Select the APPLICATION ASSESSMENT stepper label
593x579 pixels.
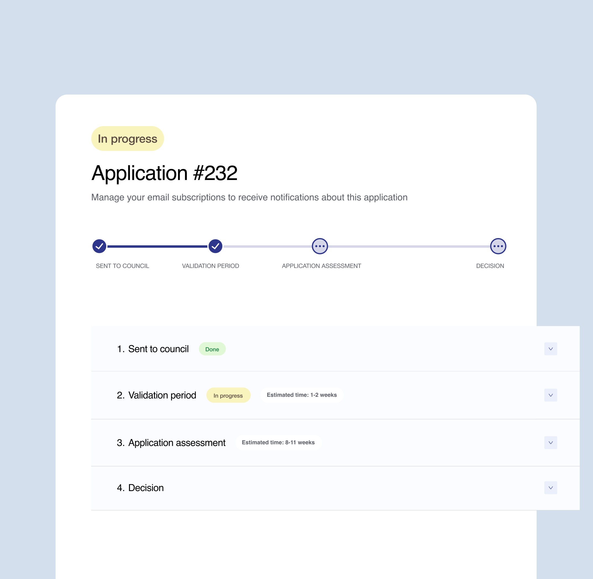pyautogui.click(x=322, y=266)
